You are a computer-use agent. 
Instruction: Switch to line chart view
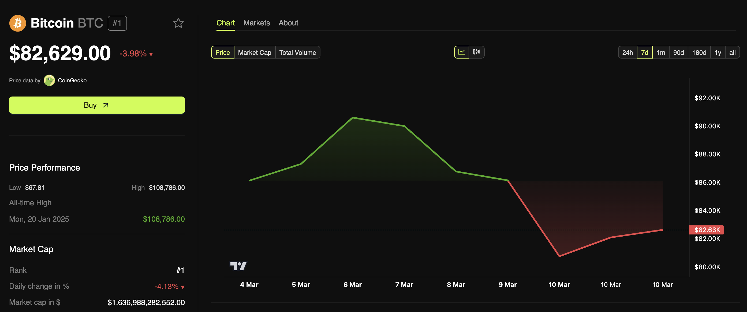(x=461, y=52)
